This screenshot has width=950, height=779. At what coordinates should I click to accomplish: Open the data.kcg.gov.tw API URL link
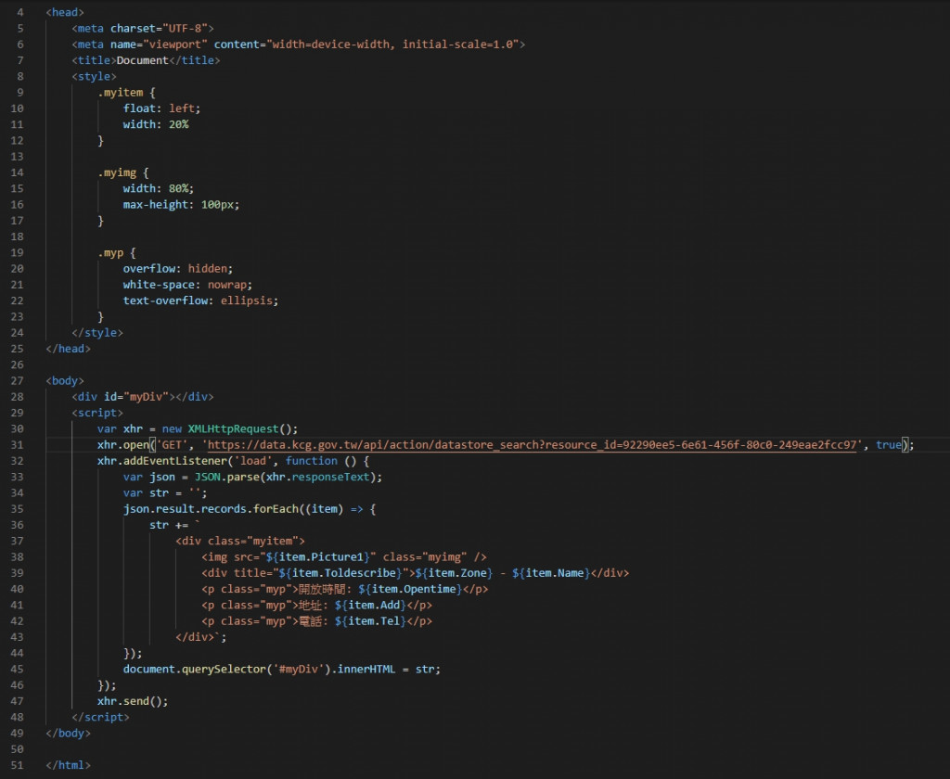click(532, 444)
